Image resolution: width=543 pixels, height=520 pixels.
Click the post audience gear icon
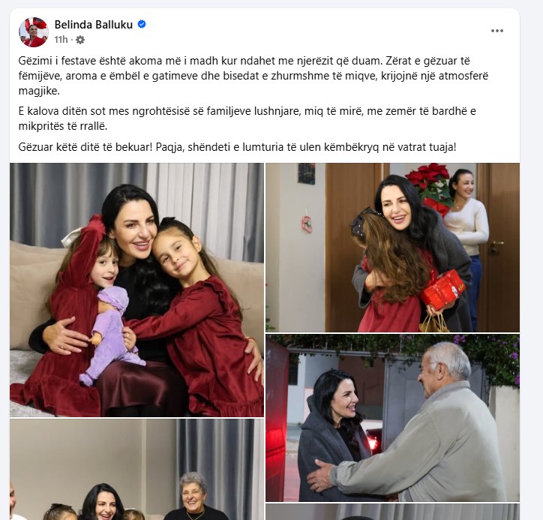(x=80, y=40)
